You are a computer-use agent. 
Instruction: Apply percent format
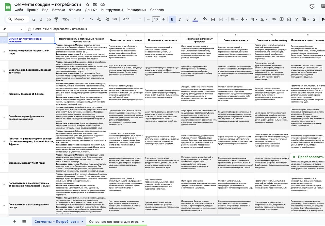click(91, 19)
